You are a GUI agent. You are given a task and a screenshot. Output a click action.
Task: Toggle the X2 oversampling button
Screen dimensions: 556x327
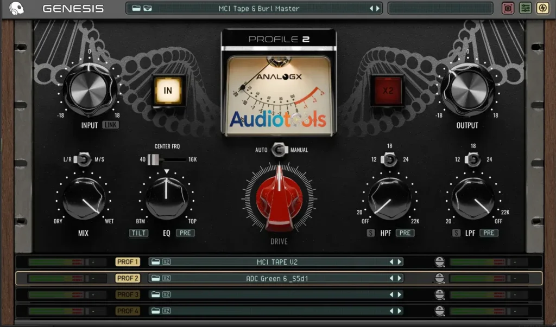tap(389, 89)
